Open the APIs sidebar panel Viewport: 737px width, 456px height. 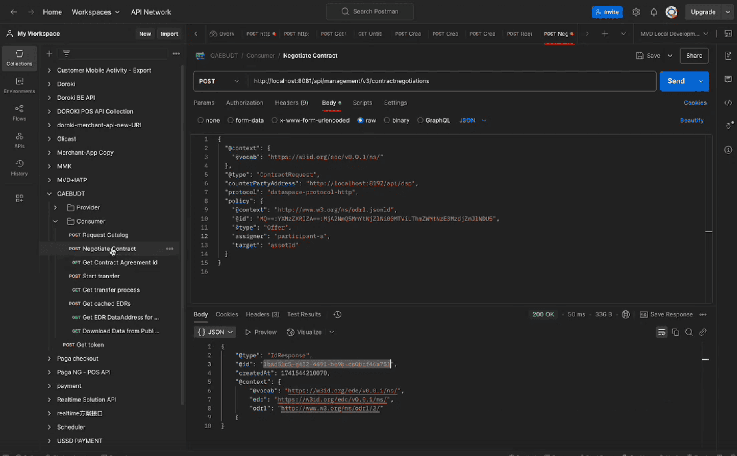coord(19,140)
